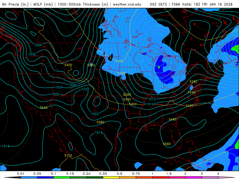Viewport: 239px width, 179px height.
Task: Click the 'MSLP (mb)' header label
Action: 43,4
